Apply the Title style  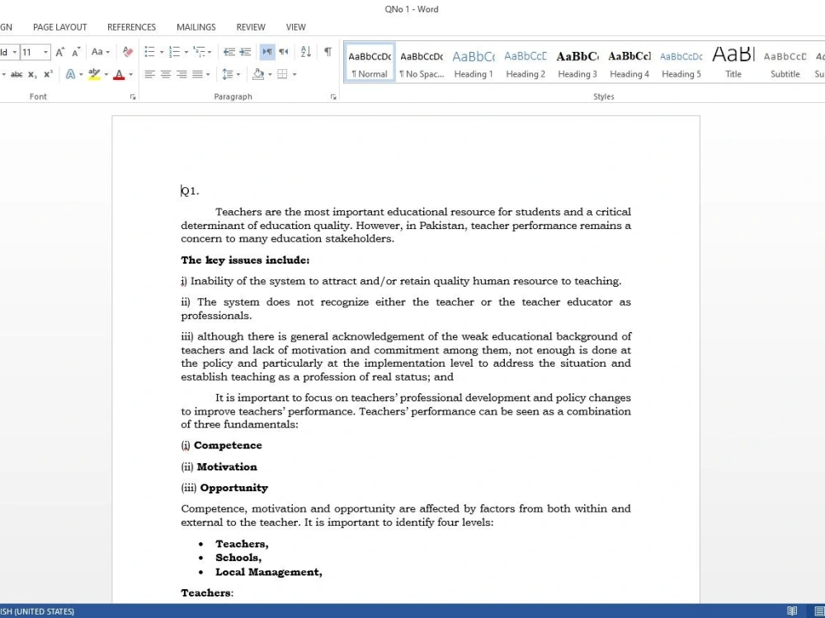[x=733, y=63]
